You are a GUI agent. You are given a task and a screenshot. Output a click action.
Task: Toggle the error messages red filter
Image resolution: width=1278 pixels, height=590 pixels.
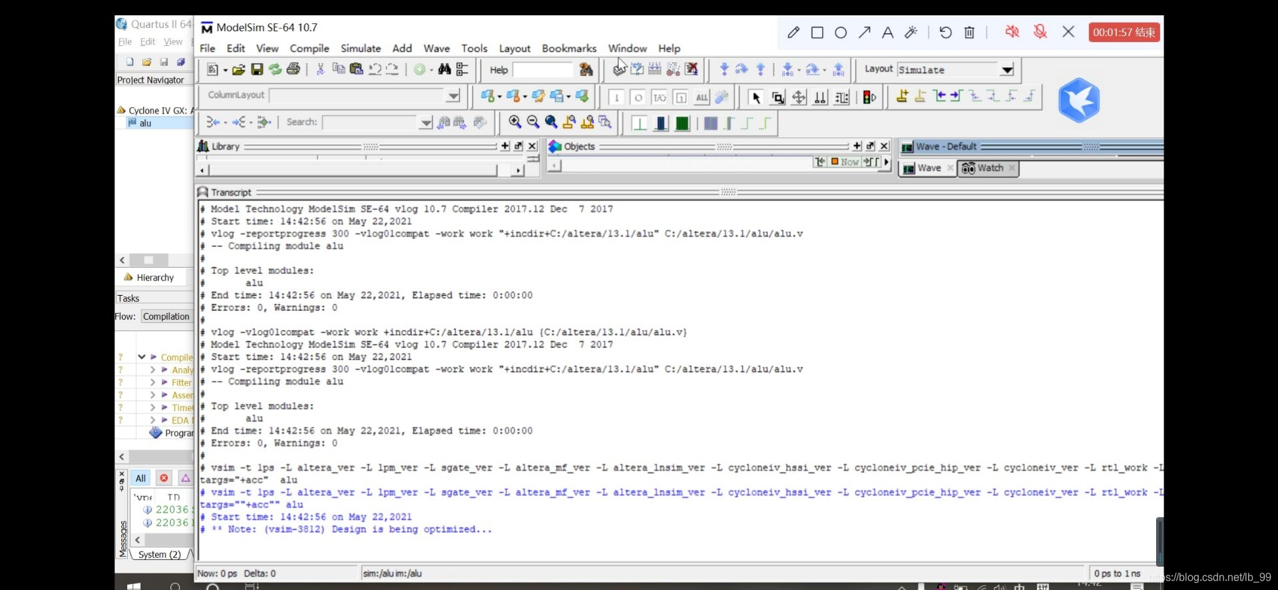click(164, 478)
